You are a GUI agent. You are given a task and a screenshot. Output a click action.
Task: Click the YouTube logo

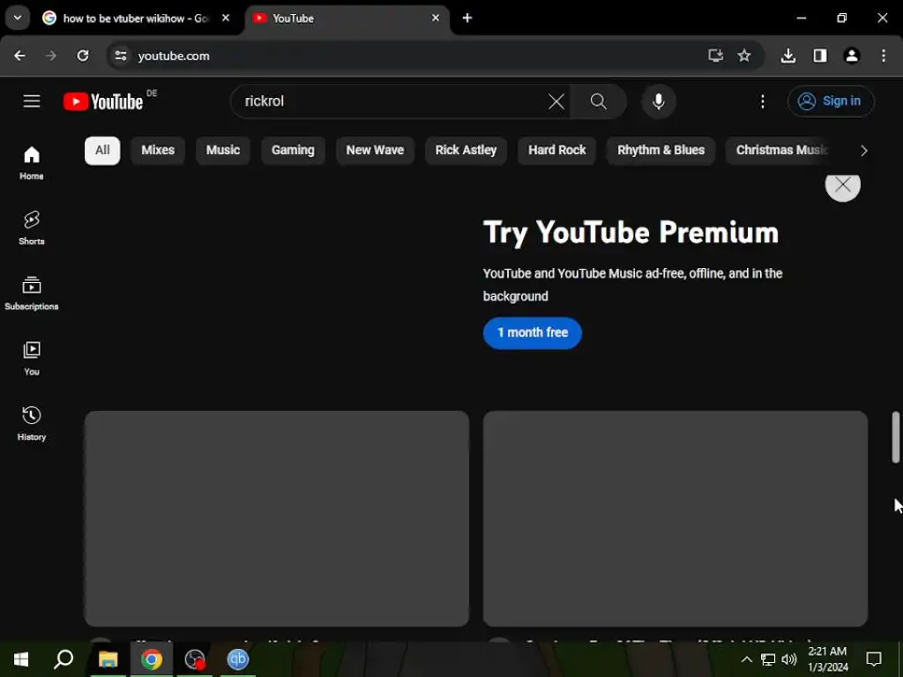pos(104,101)
